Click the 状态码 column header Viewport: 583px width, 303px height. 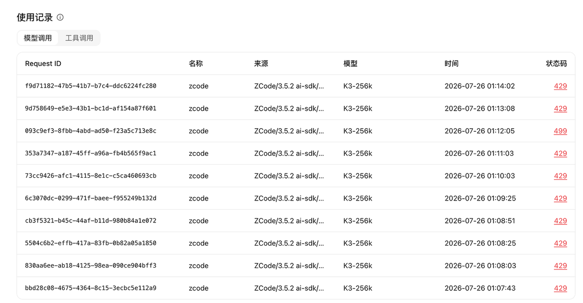(556, 64)
